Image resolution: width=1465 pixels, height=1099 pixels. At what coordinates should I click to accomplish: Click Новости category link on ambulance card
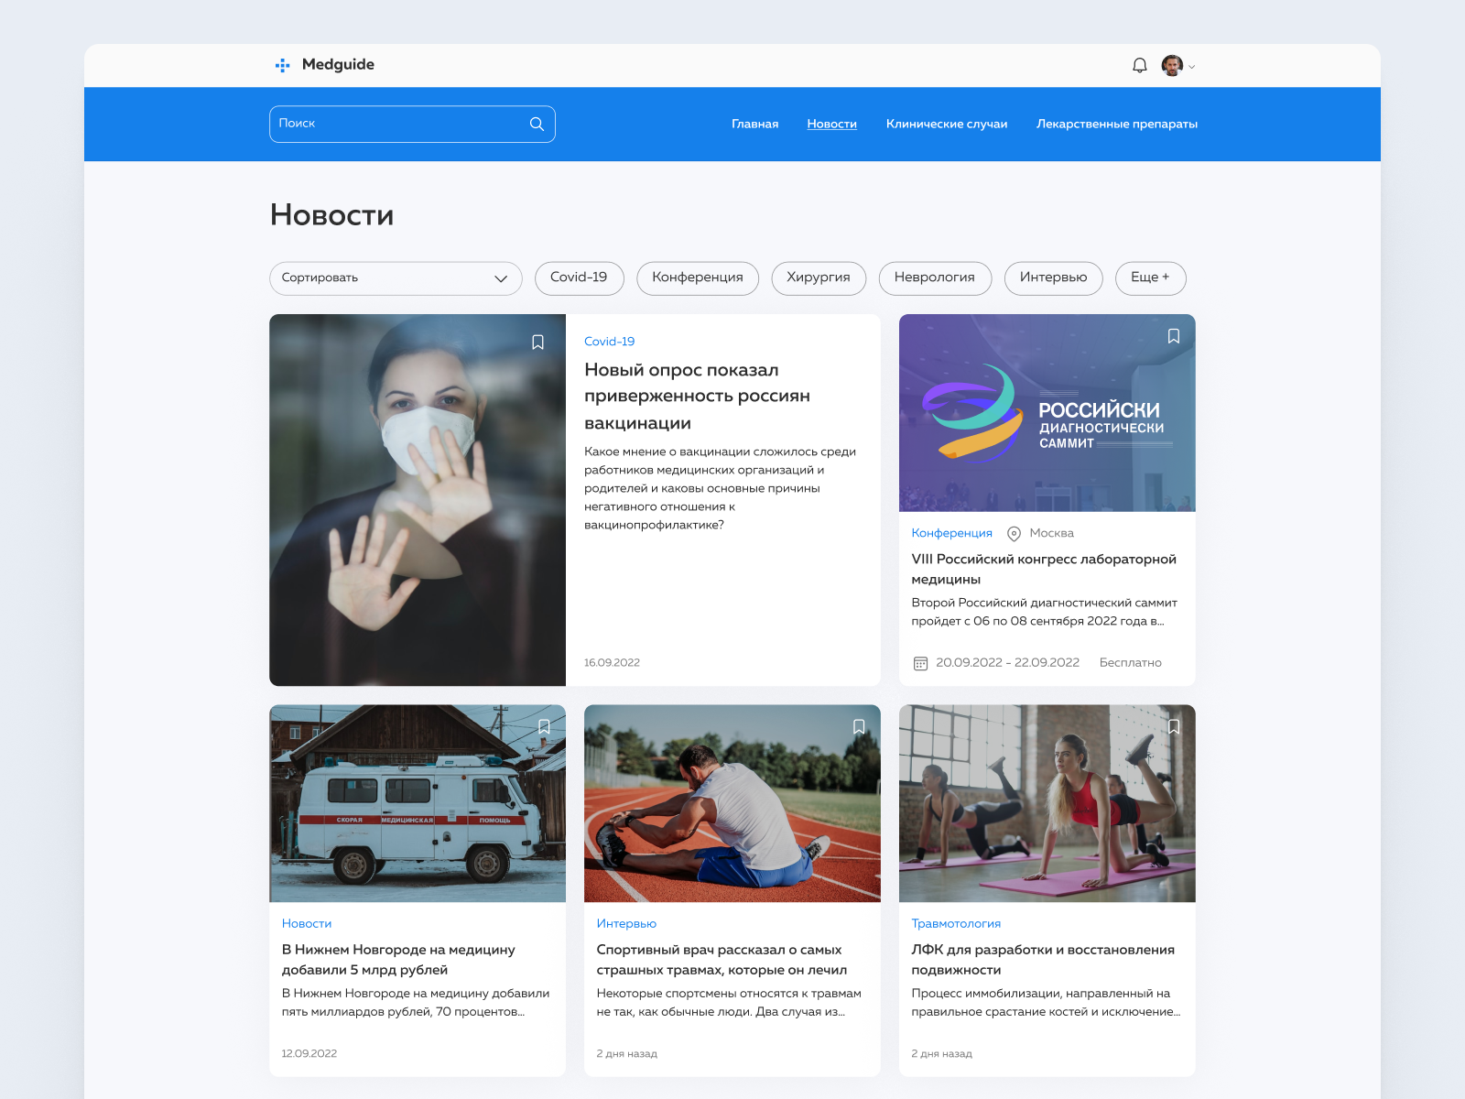[307, 923]
